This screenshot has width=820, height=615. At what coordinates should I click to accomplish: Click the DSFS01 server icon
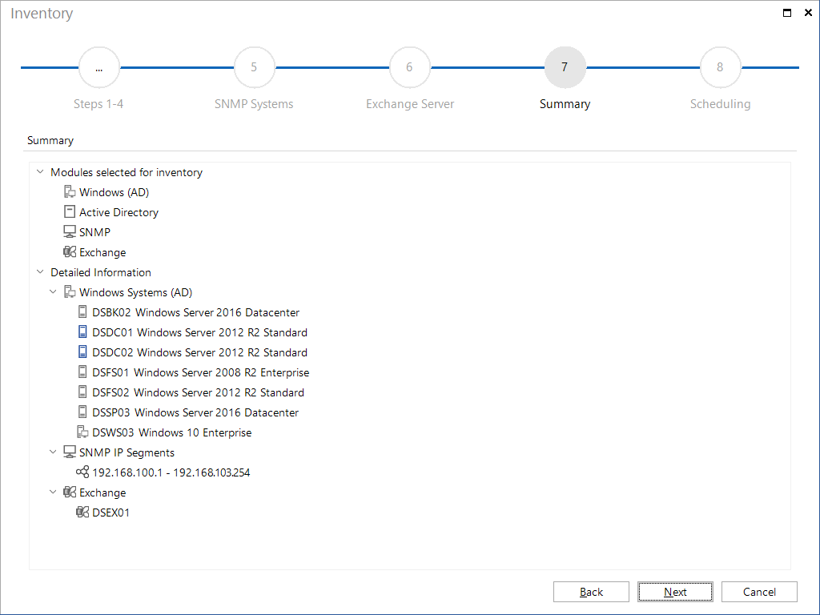tap(82, 372)
